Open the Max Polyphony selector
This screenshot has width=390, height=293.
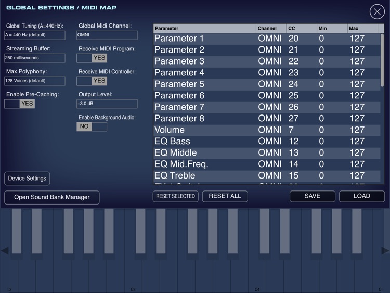[35, 81]
